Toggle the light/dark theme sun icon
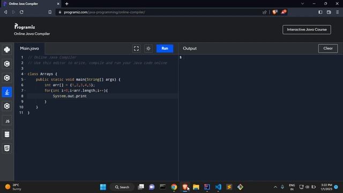 click(x=148, y=48)
